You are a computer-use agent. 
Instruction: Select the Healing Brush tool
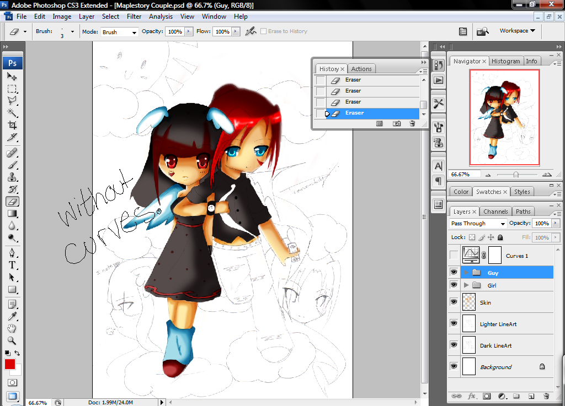tap(12, 153)
